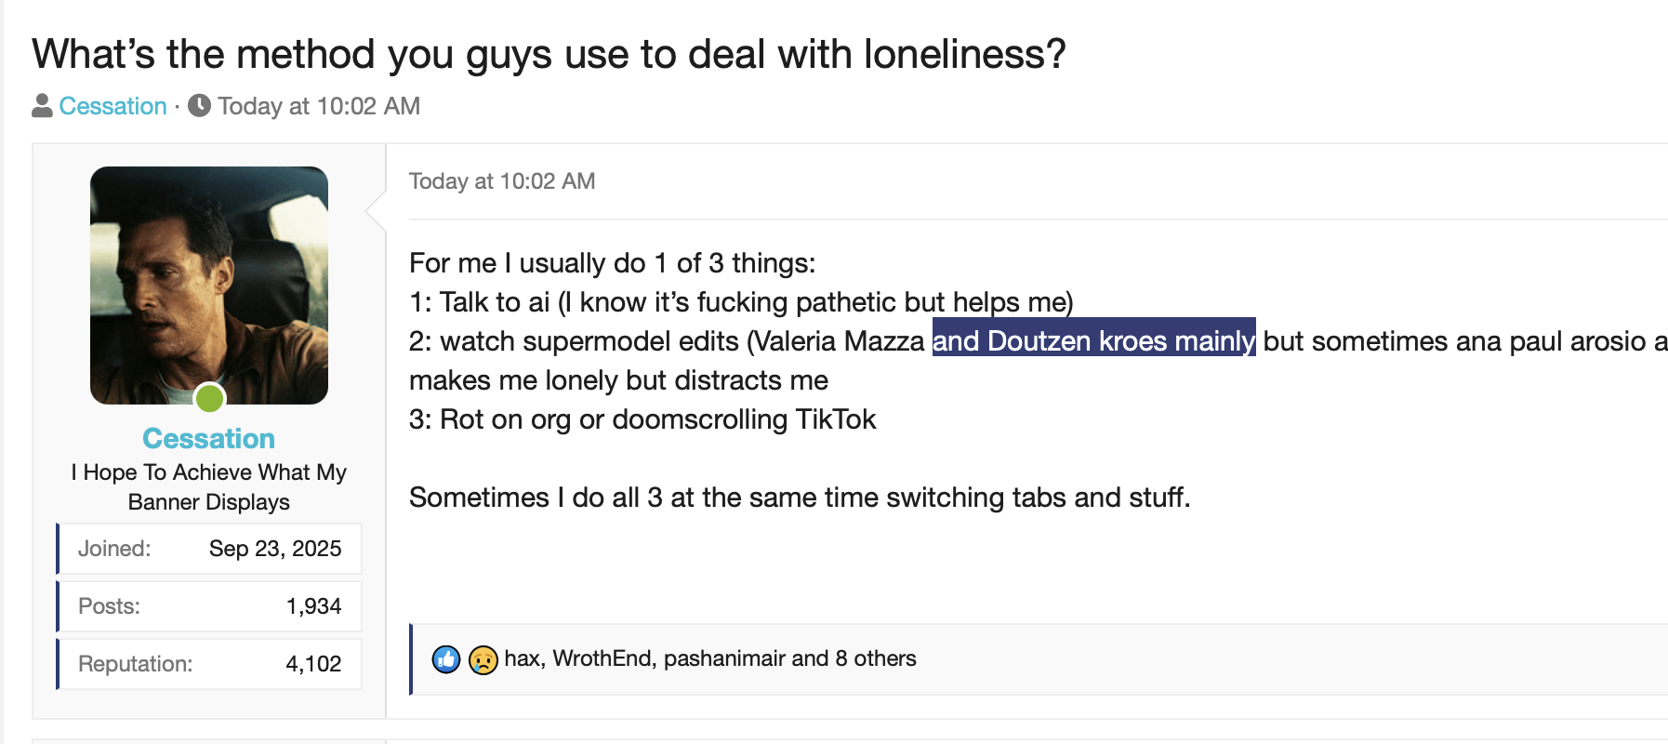Image resolution: width=1668 pixels, height=744 pixels.
Task: Click the blue thumbs-up reaction icon
Action: (x=446, y=659)
